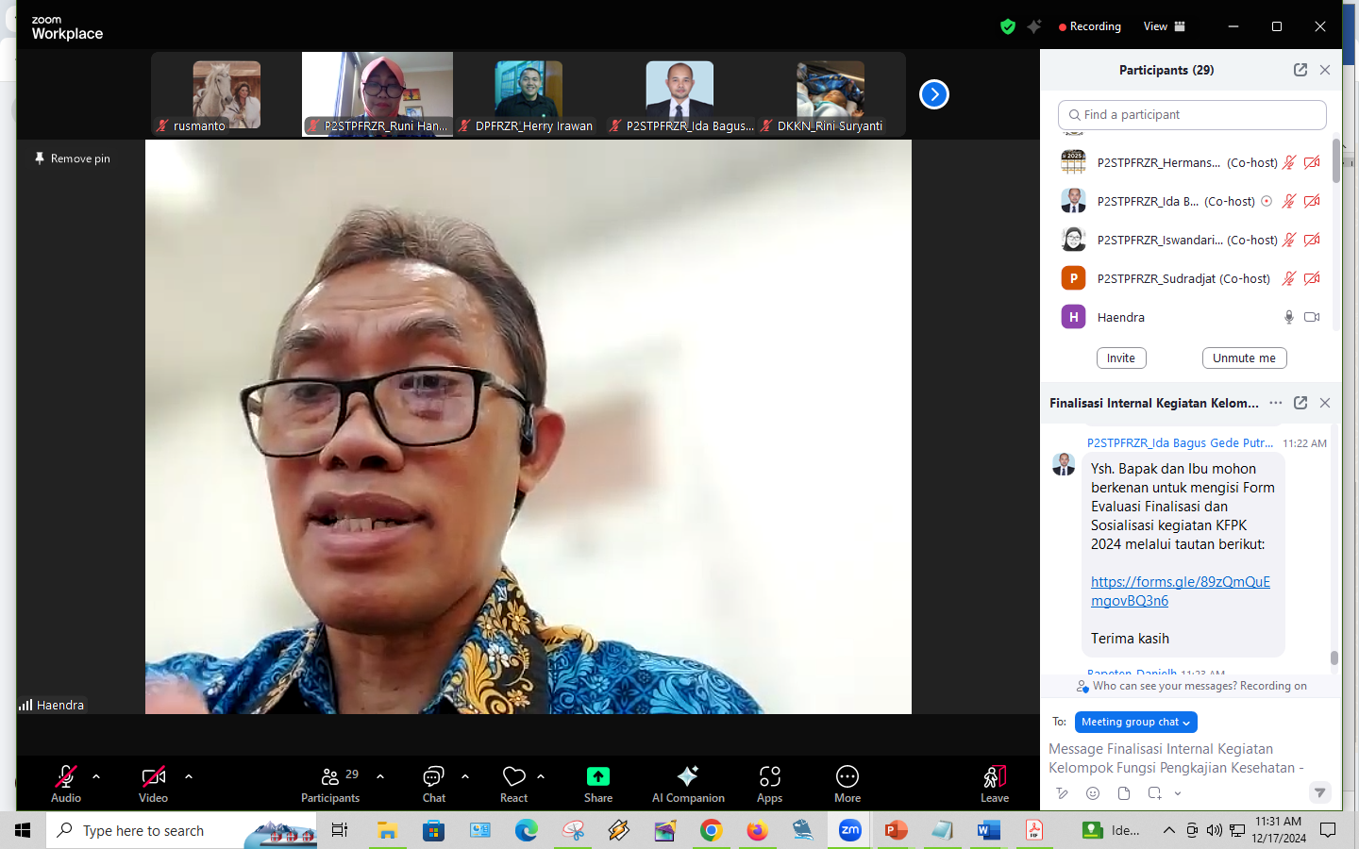The height and width of the screenshot is (849, 1359).
Task: Expand audio settings arrow
Action: [96, 776]
